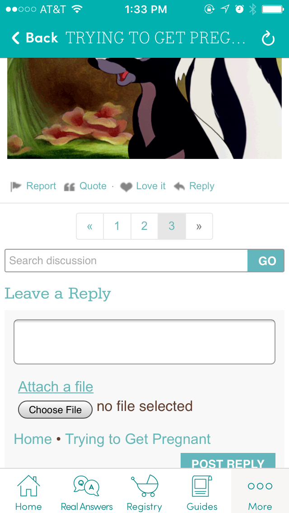This screenshot has height=513, width=289.
Task: Tap the Reply arrow icon
Action: click(x=179, y=187)
